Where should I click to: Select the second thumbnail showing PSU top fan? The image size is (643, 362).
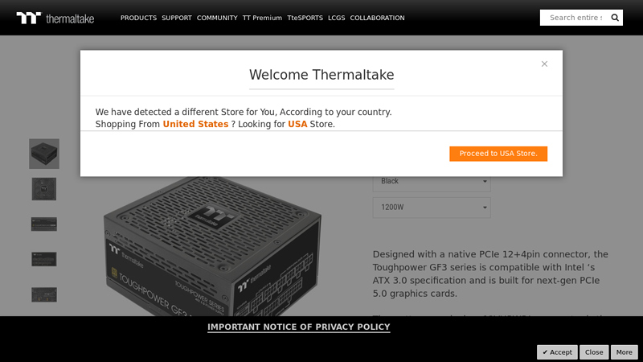pos(44,189)
